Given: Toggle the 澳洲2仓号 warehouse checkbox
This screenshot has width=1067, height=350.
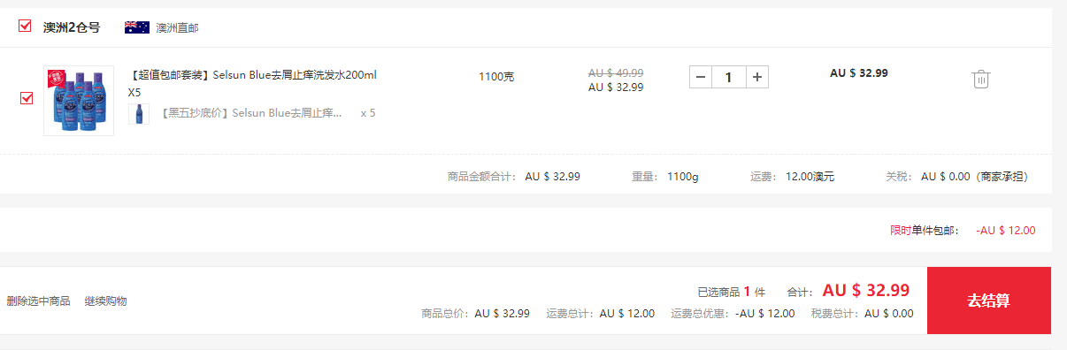Looking at the screenshot, I should [x=25, y=27].
